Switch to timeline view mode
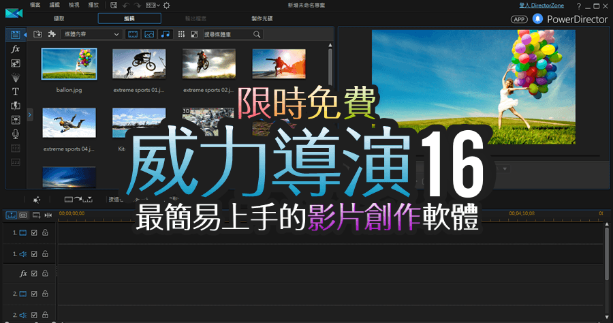The width and height of the screenshot is (613, 323). click(12, 215)
